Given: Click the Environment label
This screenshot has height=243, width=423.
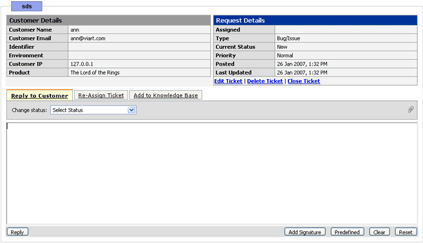Looking at the screenshot, I should (26, 55).
